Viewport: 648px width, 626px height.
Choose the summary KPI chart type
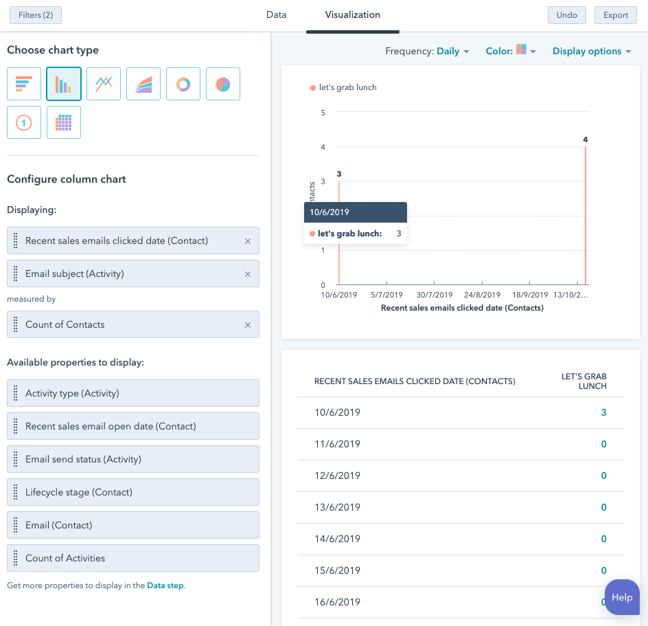point(23,122)
